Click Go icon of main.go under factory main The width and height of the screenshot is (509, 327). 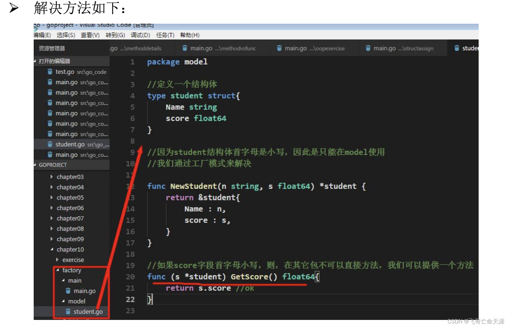[x=68, y=291]
